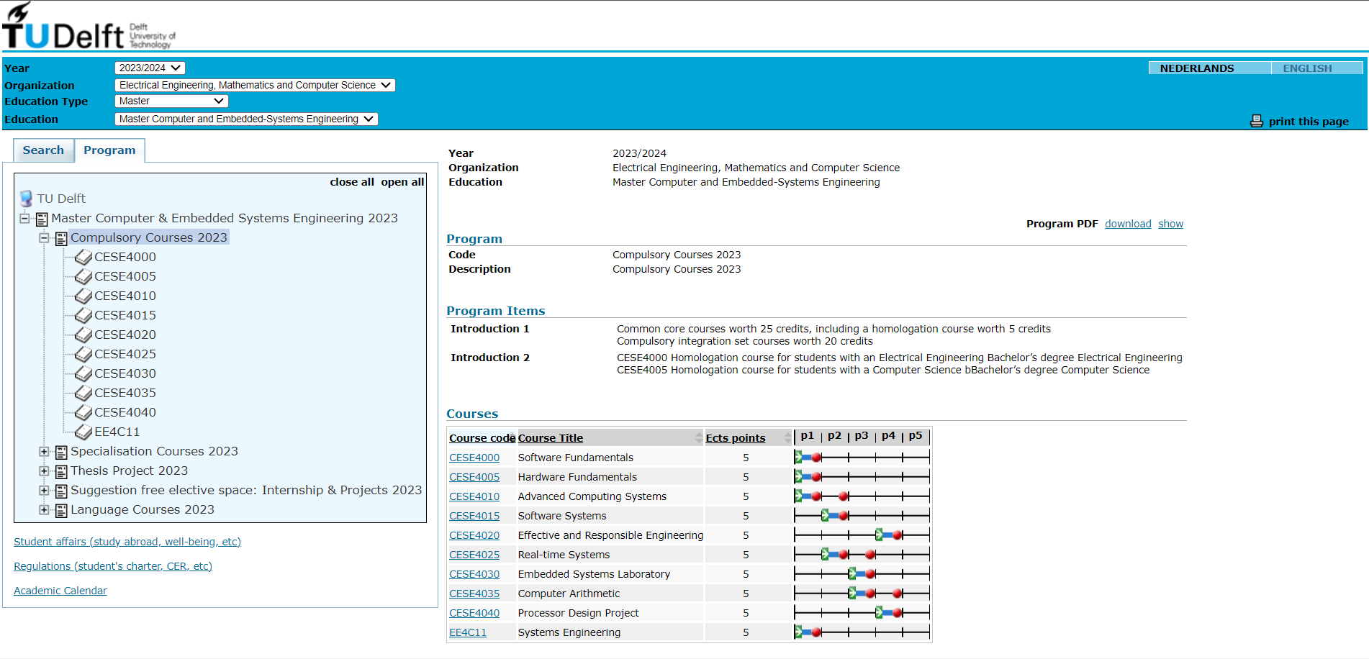
Task: Click the TU Delft logo
Action: pos(89,26)
